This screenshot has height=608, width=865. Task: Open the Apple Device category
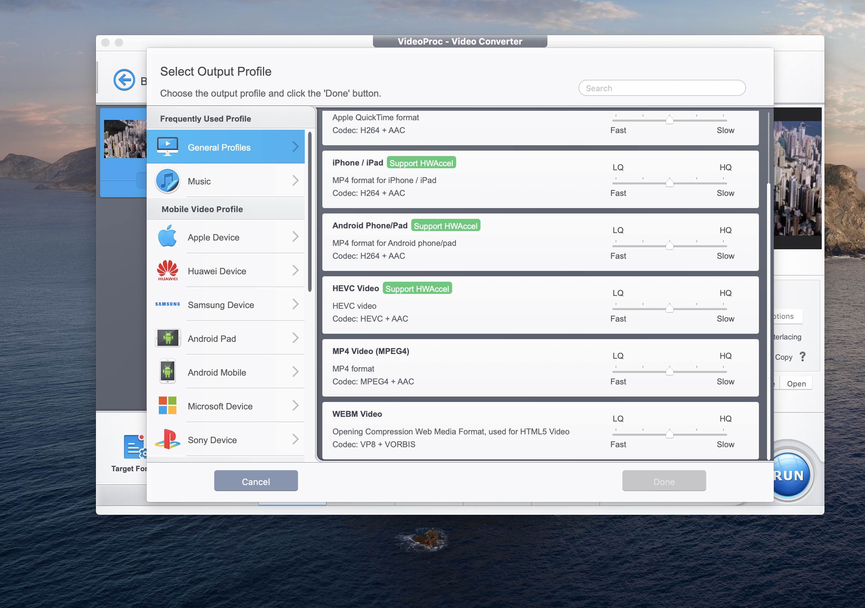click(226, 236)
